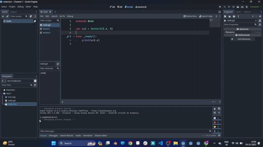Save the edited resource in Inspector
Viewport: 263px width, 147px height.
234,16
